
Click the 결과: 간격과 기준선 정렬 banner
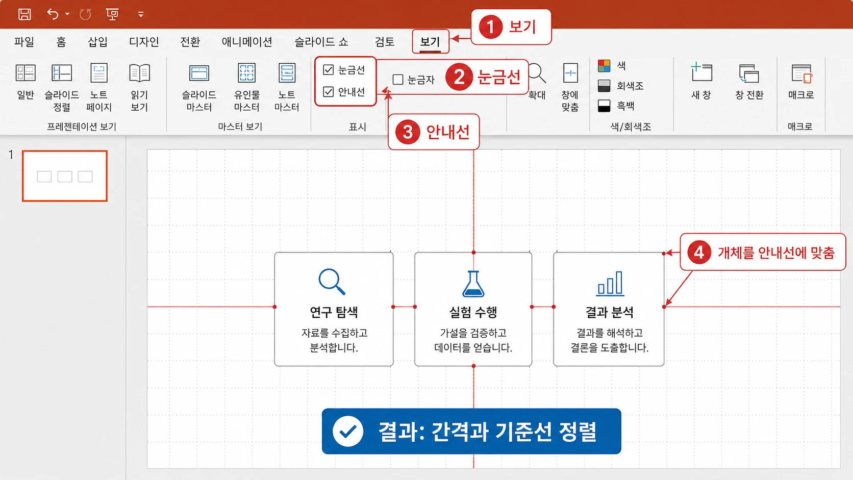coord(471,431)
